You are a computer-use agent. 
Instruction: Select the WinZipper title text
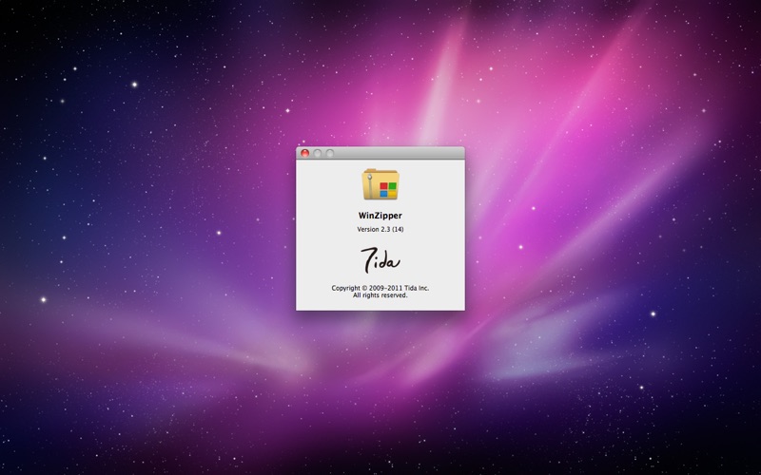[380, 216]
